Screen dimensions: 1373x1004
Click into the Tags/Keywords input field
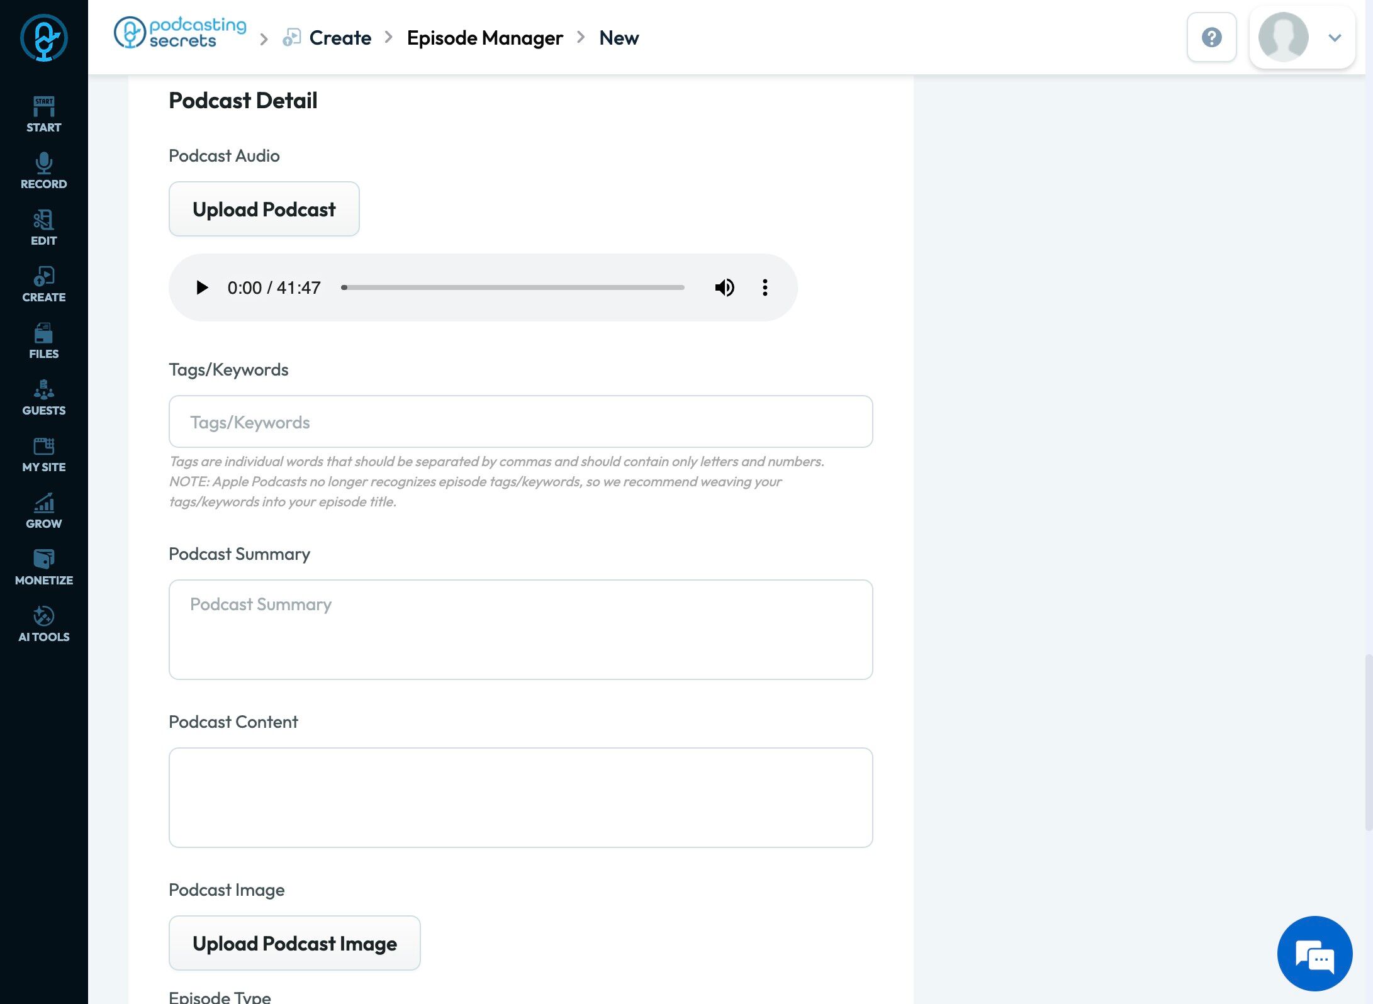click(520, 421)
